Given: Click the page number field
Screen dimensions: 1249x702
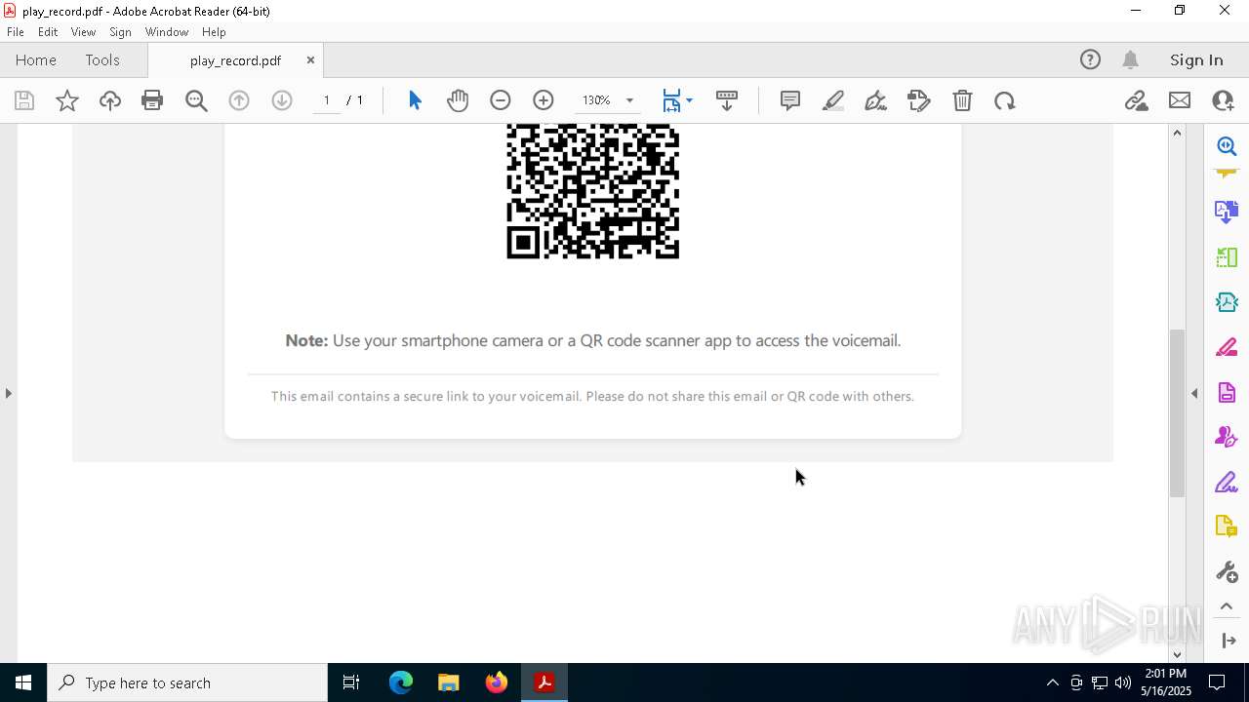Looking at the screenshot, I should (x=326, y=100).
